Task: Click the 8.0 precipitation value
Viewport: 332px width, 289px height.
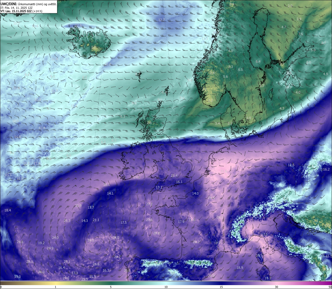Action: coord(309,62)
